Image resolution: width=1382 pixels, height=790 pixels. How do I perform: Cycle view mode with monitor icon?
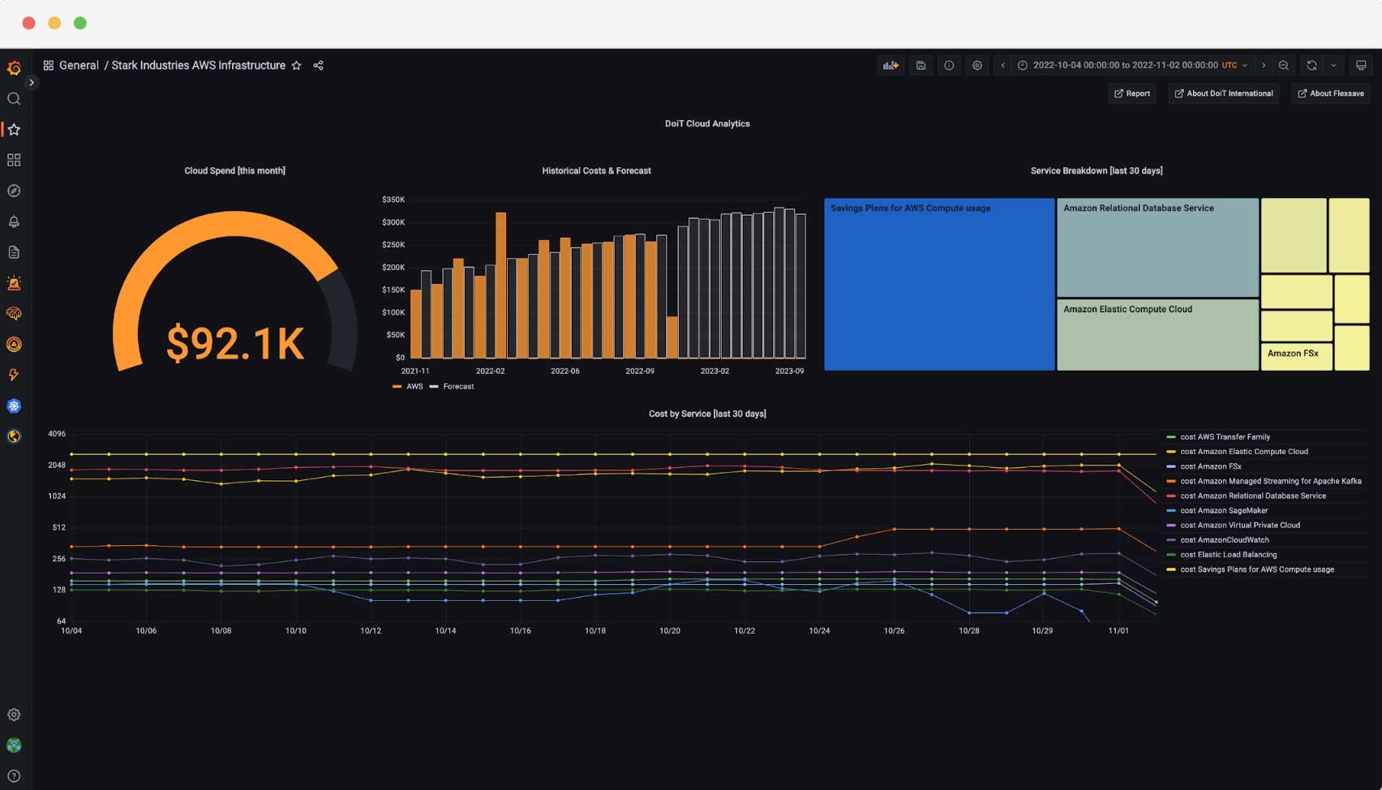[x=1361, y=66]
